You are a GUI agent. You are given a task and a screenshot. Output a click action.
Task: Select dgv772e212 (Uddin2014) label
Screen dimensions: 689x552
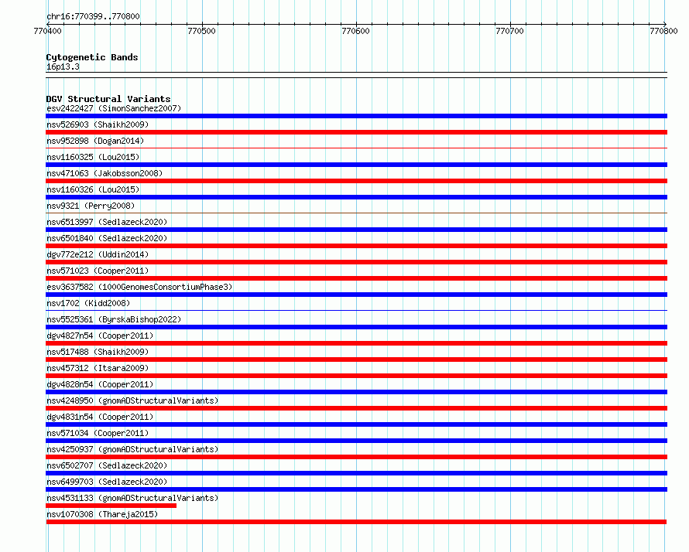click(x=98, y=254)
